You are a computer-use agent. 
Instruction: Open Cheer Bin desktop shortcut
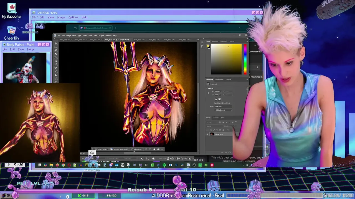coord(11,33)
